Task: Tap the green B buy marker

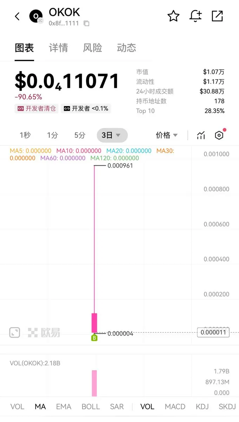Action: click(94, 338)
